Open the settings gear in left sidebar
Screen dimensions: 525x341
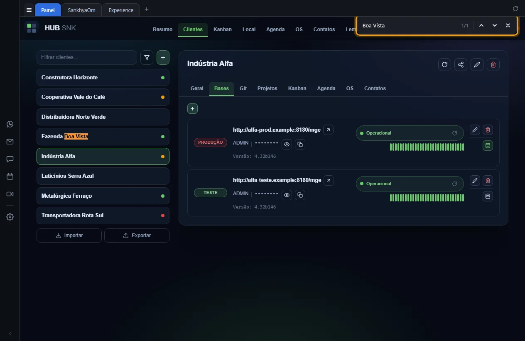[x=10, y=217]
